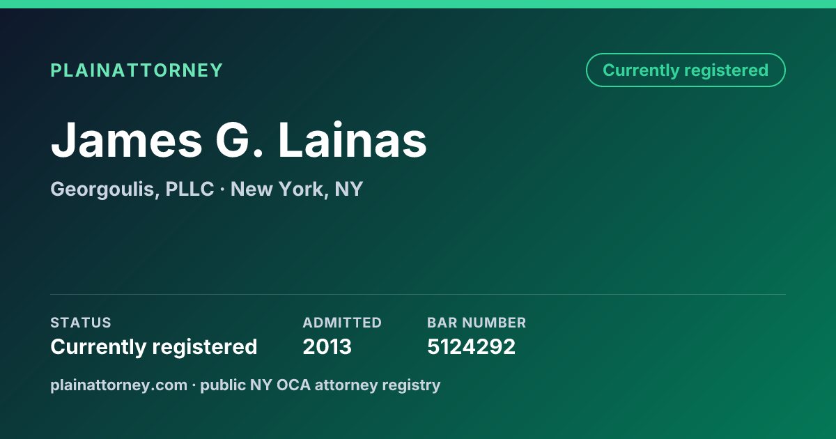Select the admitted year 2013
The height and width of the screenshot is (439, 836).
tap(327, 347)
